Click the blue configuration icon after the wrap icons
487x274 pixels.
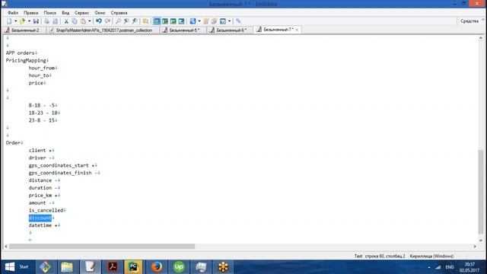coord(193,21)
